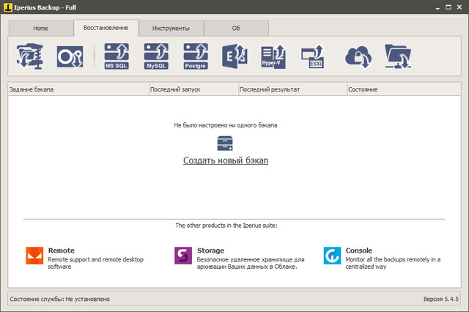Sort by the Последний запуск column header

[x=193, y=89]
